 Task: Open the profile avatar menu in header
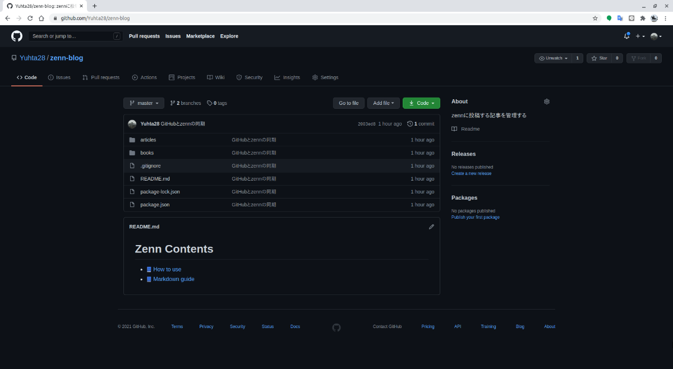(656, 36)
